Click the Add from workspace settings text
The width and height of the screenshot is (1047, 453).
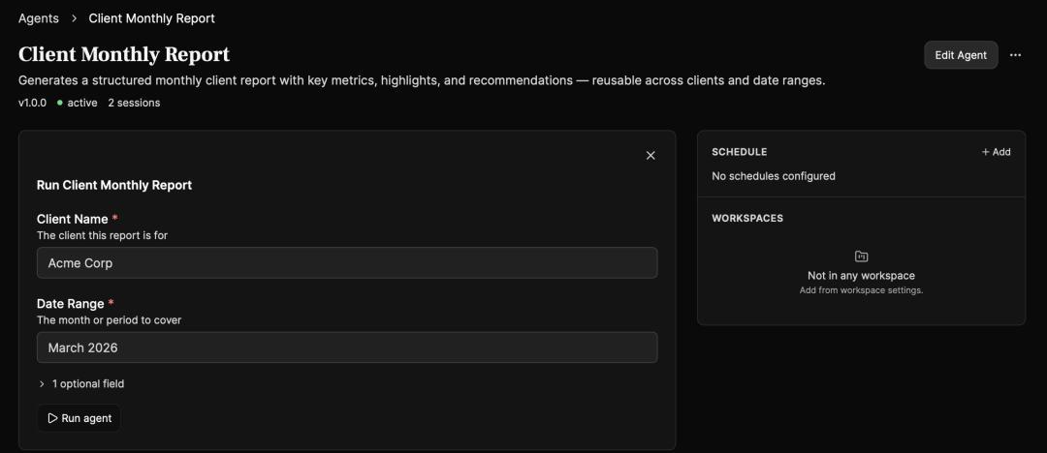[861, 290]
